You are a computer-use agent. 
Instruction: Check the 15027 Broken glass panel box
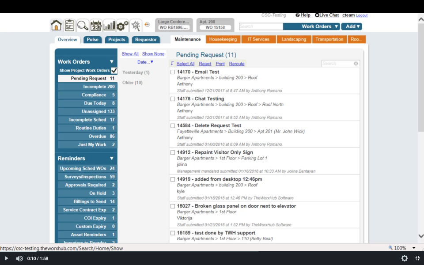(x=173, y=206)
